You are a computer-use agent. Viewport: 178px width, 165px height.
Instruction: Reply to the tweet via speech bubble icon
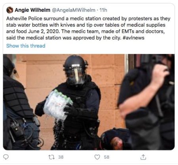(6, 157)
